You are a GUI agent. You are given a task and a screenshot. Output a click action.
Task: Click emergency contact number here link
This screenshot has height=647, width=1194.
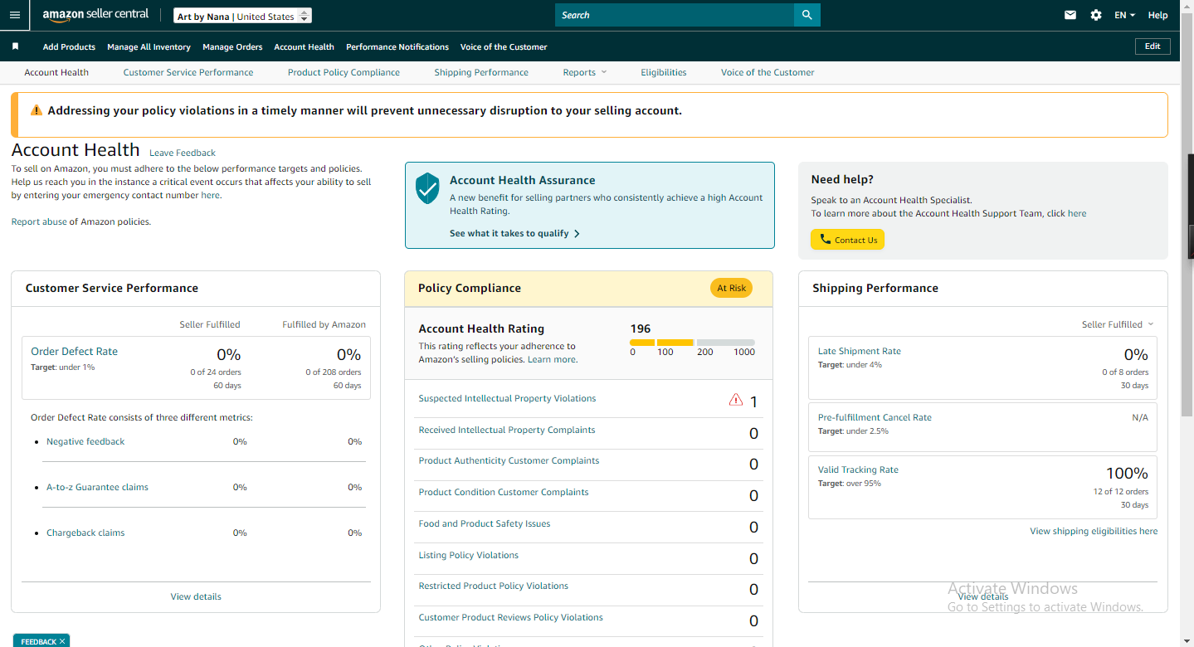point(210,195)
